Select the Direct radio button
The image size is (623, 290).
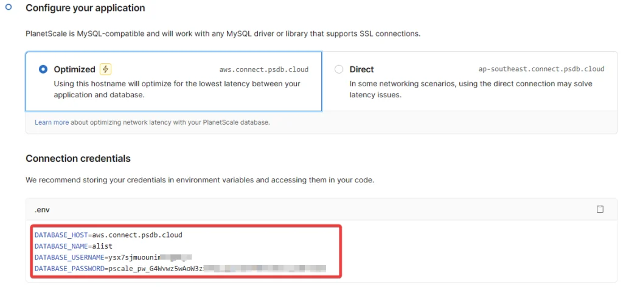click(x=339, y=69)
